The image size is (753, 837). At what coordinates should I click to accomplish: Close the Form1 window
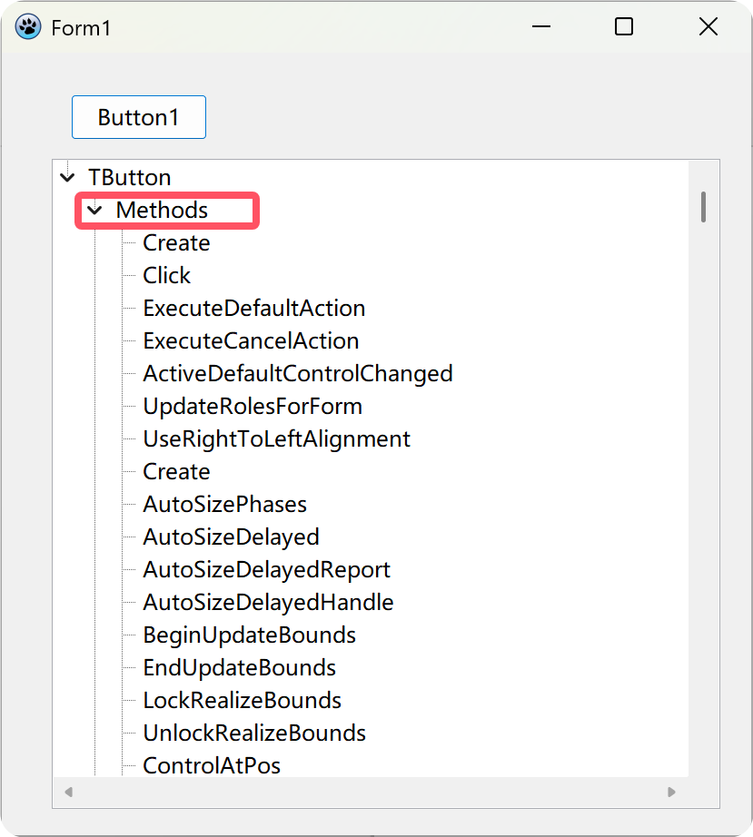point(708,26)
